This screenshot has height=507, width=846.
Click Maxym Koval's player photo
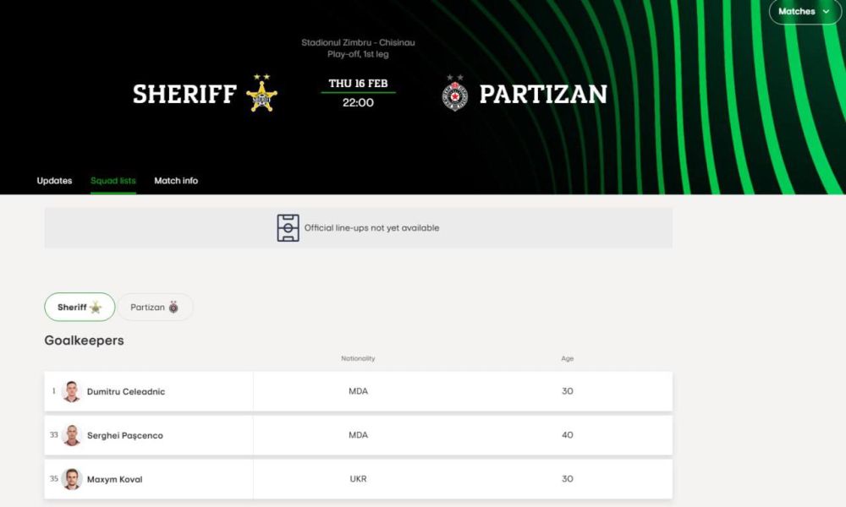click(72, 479)
